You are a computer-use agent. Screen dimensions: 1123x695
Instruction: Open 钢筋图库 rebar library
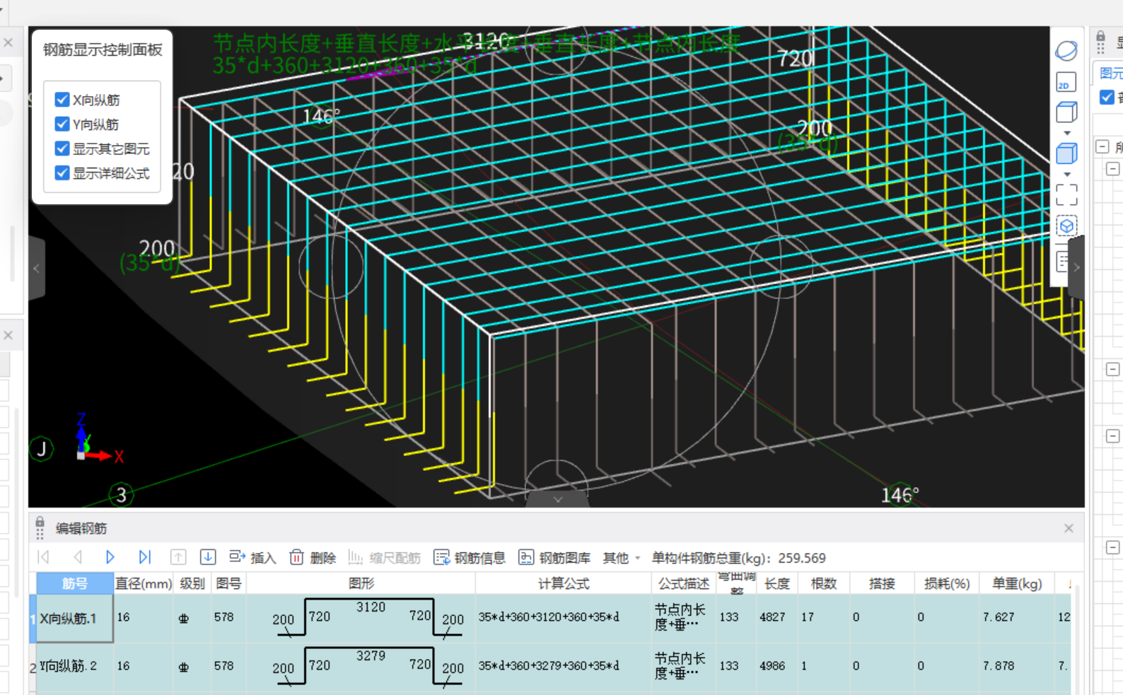[554, 558]
